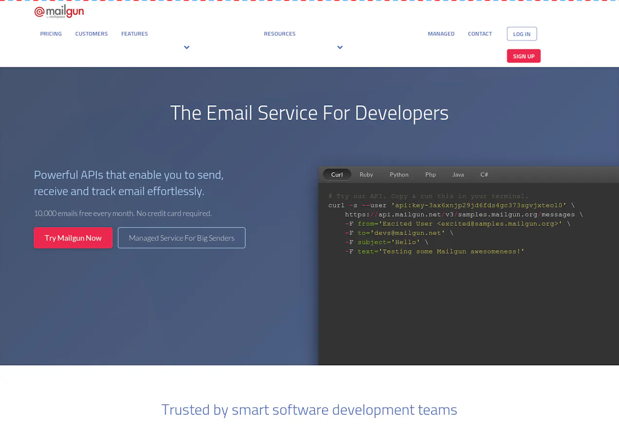
Task: Select the Curl code tab
Action: [x=337, y=175]
